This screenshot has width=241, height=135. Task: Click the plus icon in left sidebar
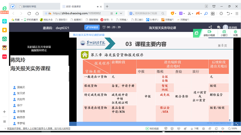click(4, 112)
